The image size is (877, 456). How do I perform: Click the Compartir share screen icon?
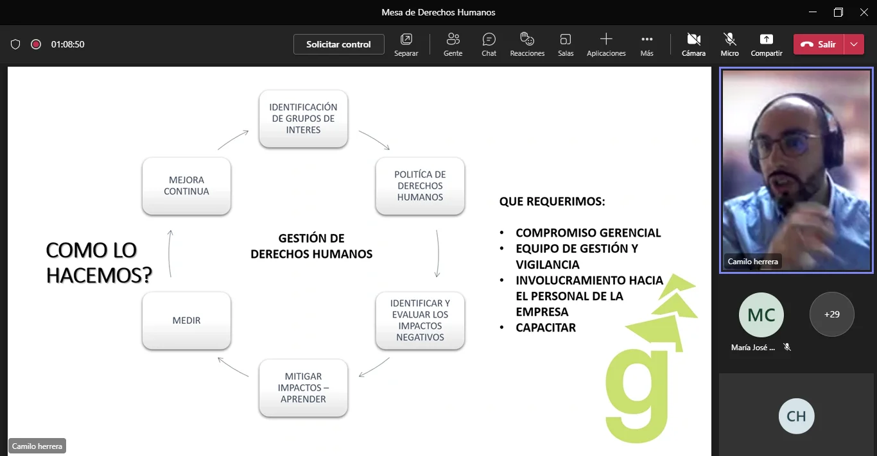coord(766,39)
